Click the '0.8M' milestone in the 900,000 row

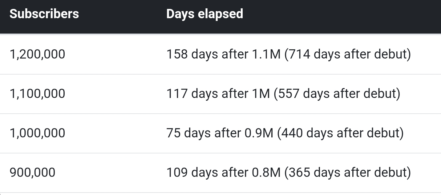(266, 172)
